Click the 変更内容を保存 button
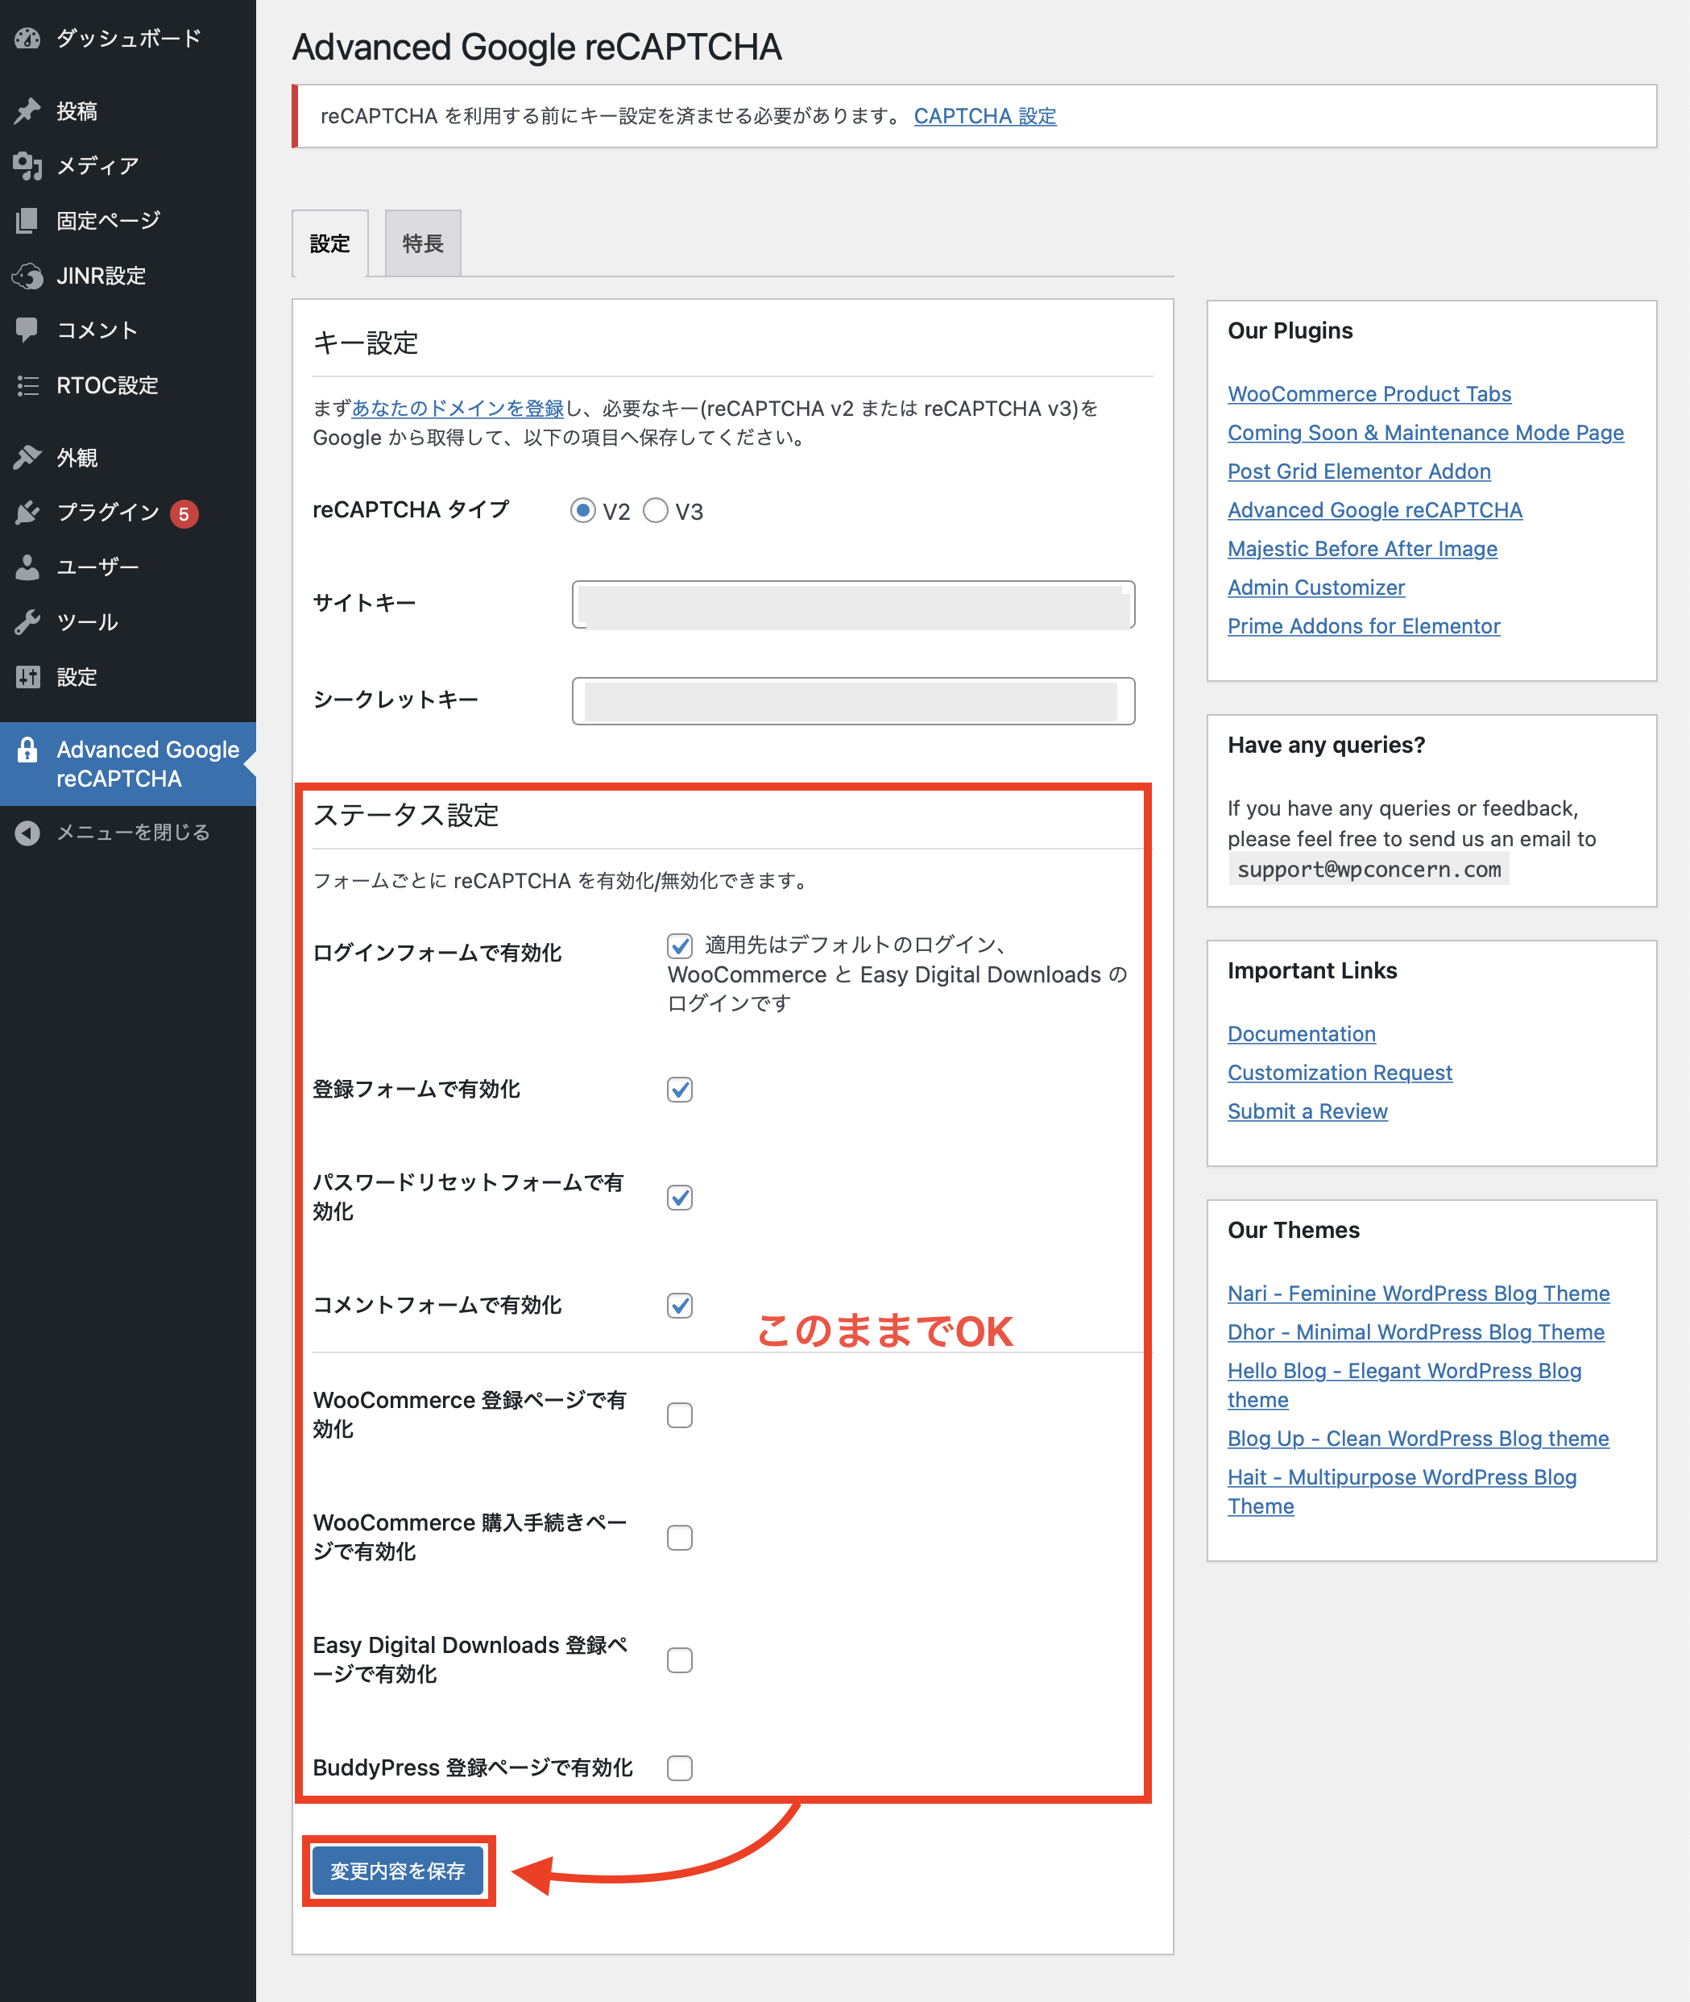1690x2002 pixels. pyautogui.click(x=399, y=1870)
